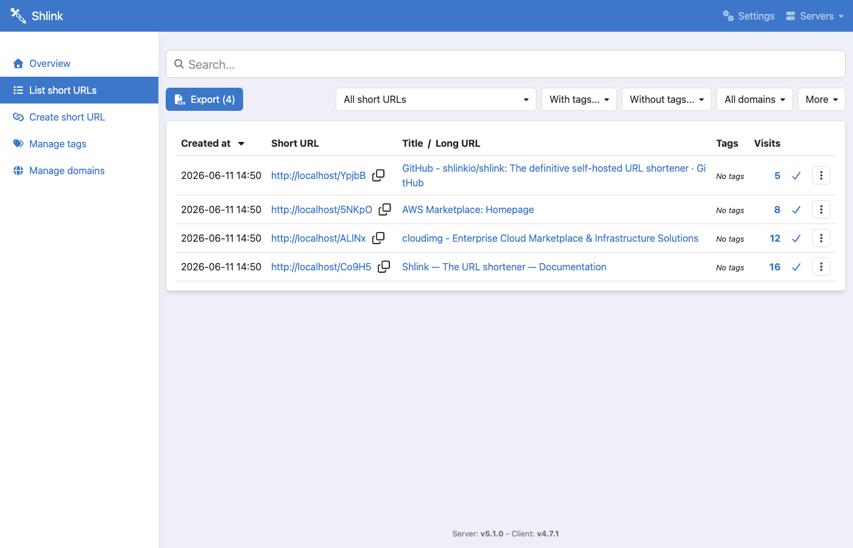Expand the With tags filter

579,99
